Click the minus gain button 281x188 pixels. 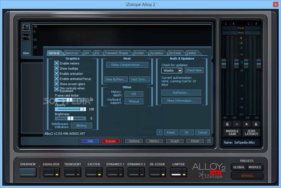point(237,124)
